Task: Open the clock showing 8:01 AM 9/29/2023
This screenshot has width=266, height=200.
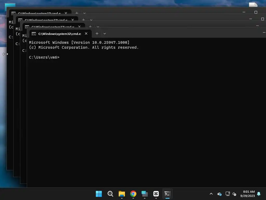Action: click(x=248, y=194)
